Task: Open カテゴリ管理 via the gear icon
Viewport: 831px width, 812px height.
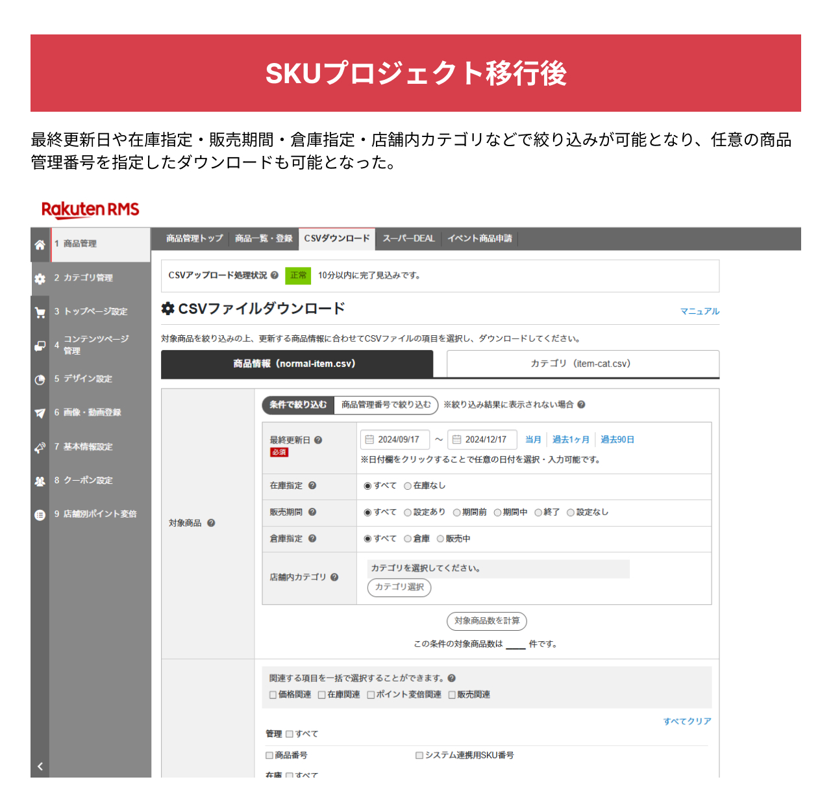Action: (39, 278)
